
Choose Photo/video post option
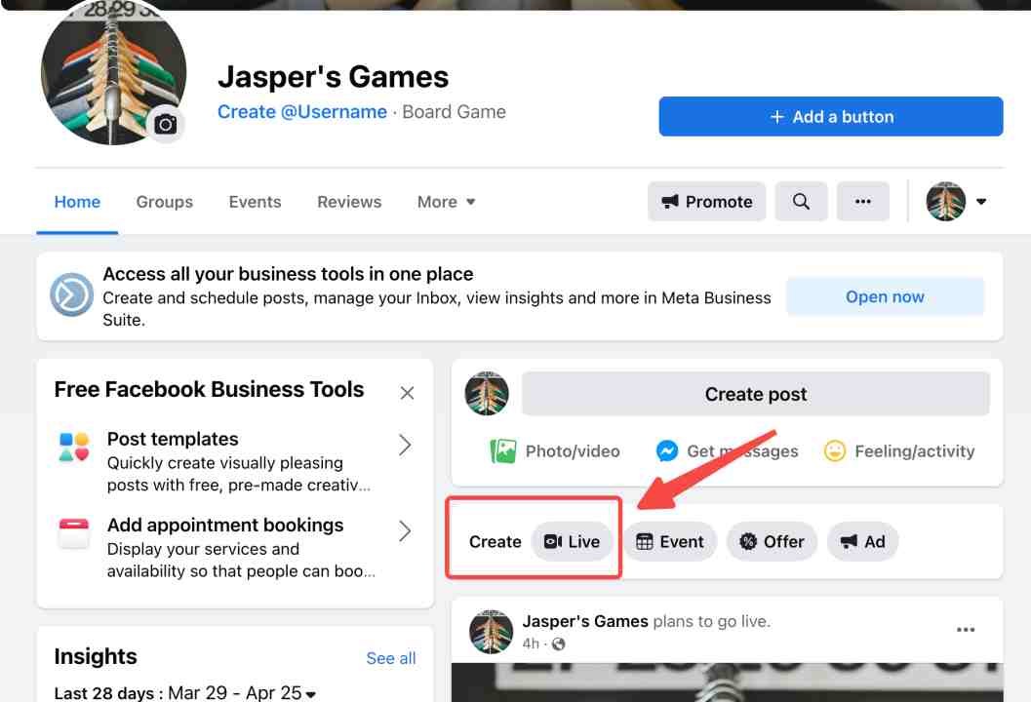pos(555,450)
